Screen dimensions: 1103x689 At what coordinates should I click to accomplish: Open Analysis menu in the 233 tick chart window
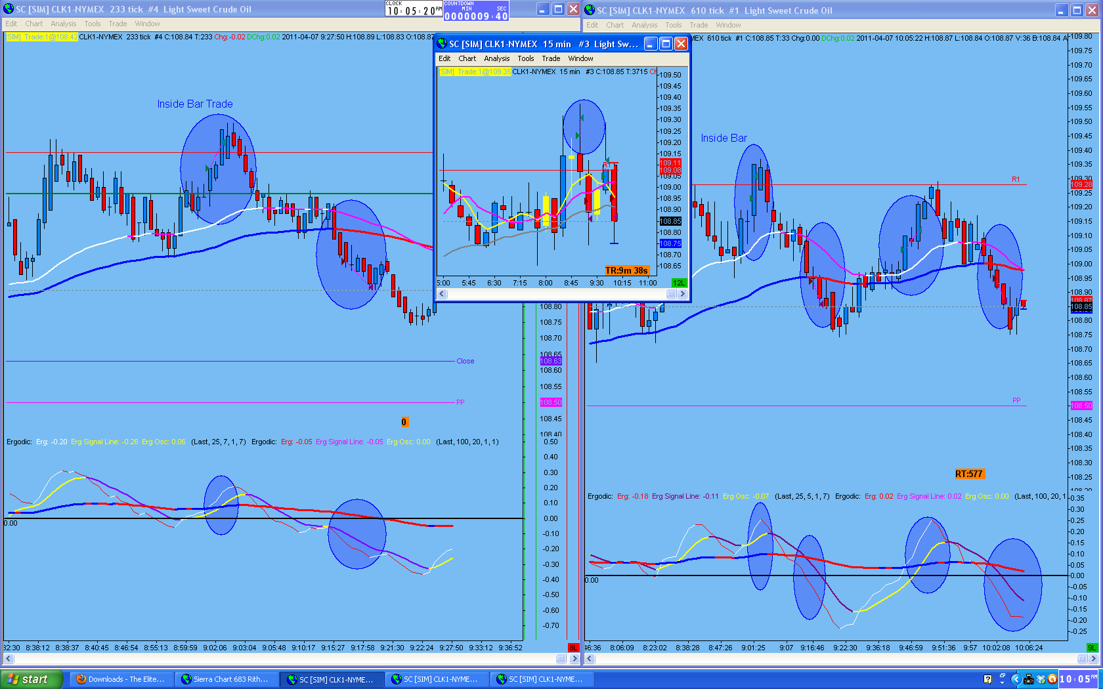tap(64, 24)
